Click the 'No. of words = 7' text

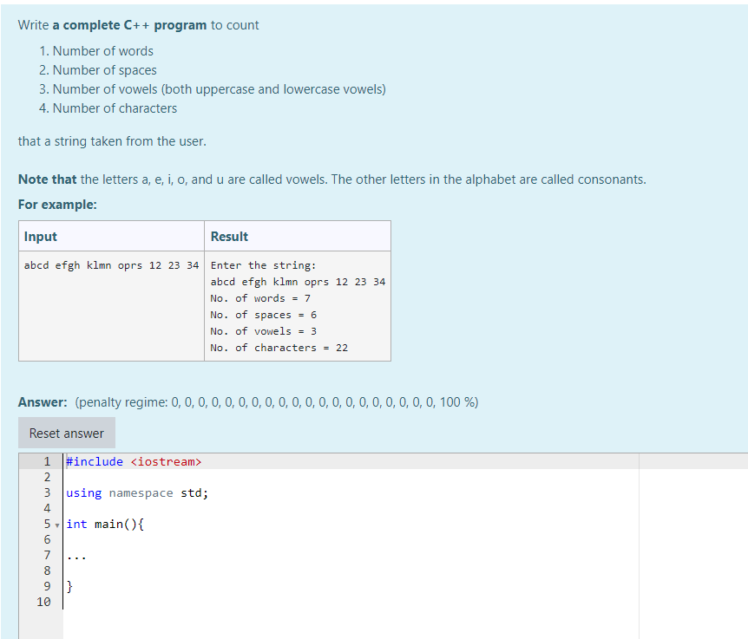click(x=263, y=298)
